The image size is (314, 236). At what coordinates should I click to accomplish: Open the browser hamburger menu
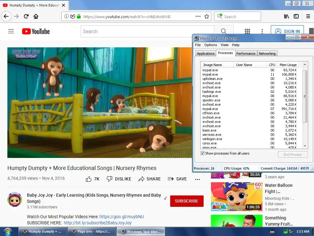tap(308, 17)
